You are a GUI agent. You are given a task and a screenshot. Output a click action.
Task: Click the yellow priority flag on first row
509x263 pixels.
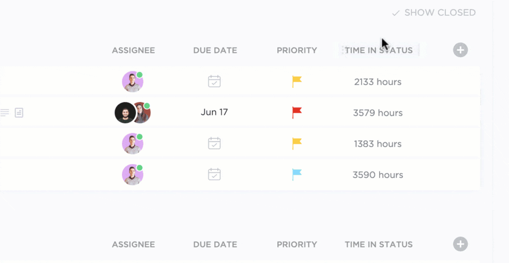click(x=297, y=81)
